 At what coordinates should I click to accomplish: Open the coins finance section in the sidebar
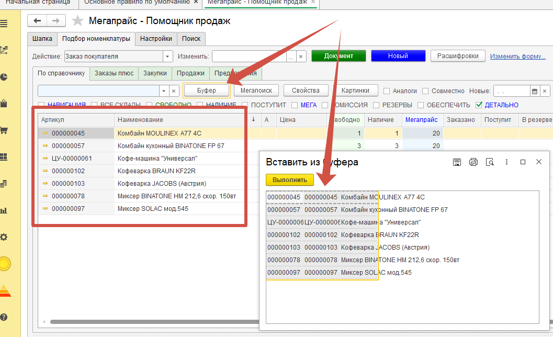(x=4, y=184)
